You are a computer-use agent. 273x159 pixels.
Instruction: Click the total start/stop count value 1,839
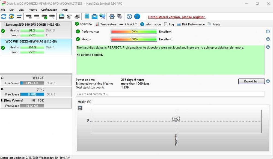(125, 87)
